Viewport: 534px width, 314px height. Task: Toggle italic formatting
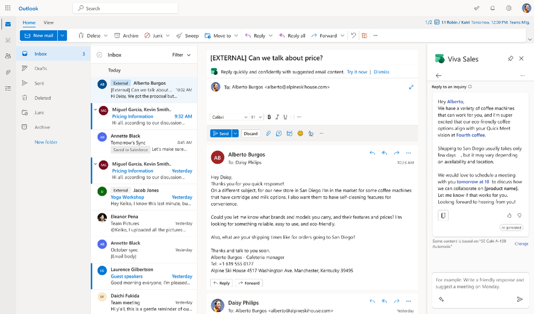[277, 117]
